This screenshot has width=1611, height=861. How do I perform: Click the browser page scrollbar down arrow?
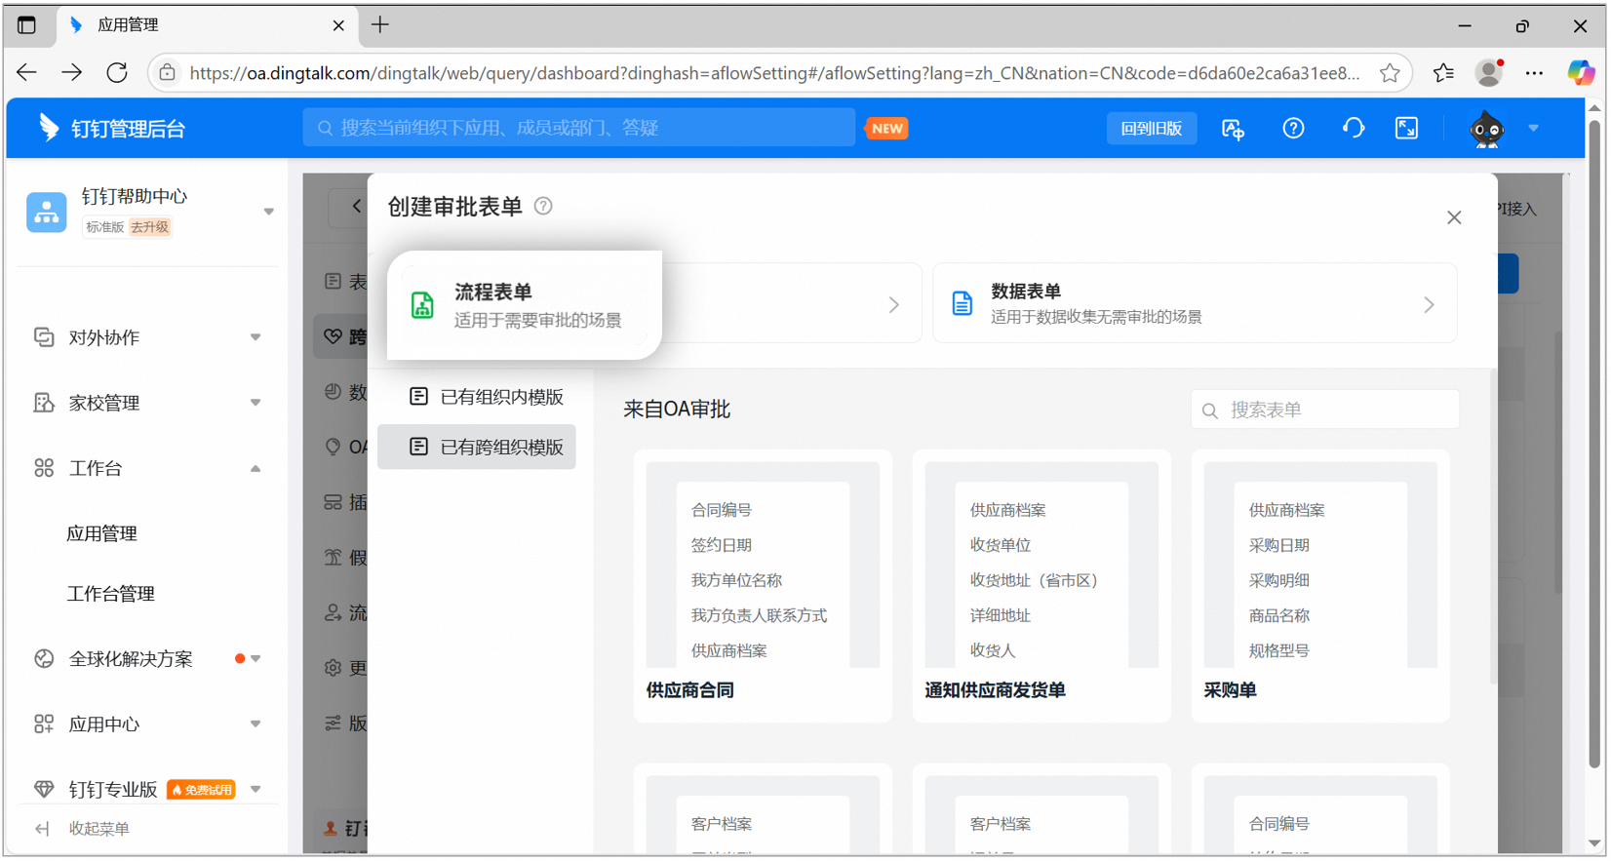pos(1594,843)
